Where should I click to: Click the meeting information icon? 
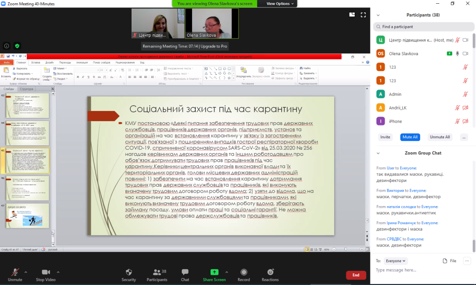(x=7, y=46)
